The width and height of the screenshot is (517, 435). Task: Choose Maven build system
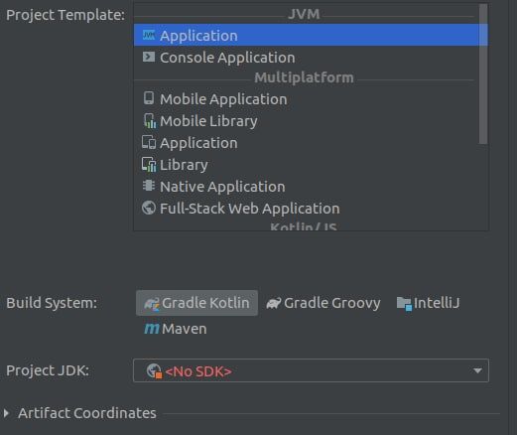point(176,329)
